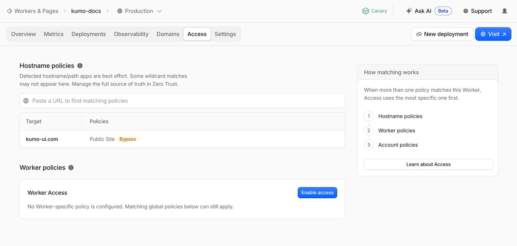Click the Worker Access card title
Image resolution: width=517 pixels, height=246 pixels.
(x=47, y=193)
